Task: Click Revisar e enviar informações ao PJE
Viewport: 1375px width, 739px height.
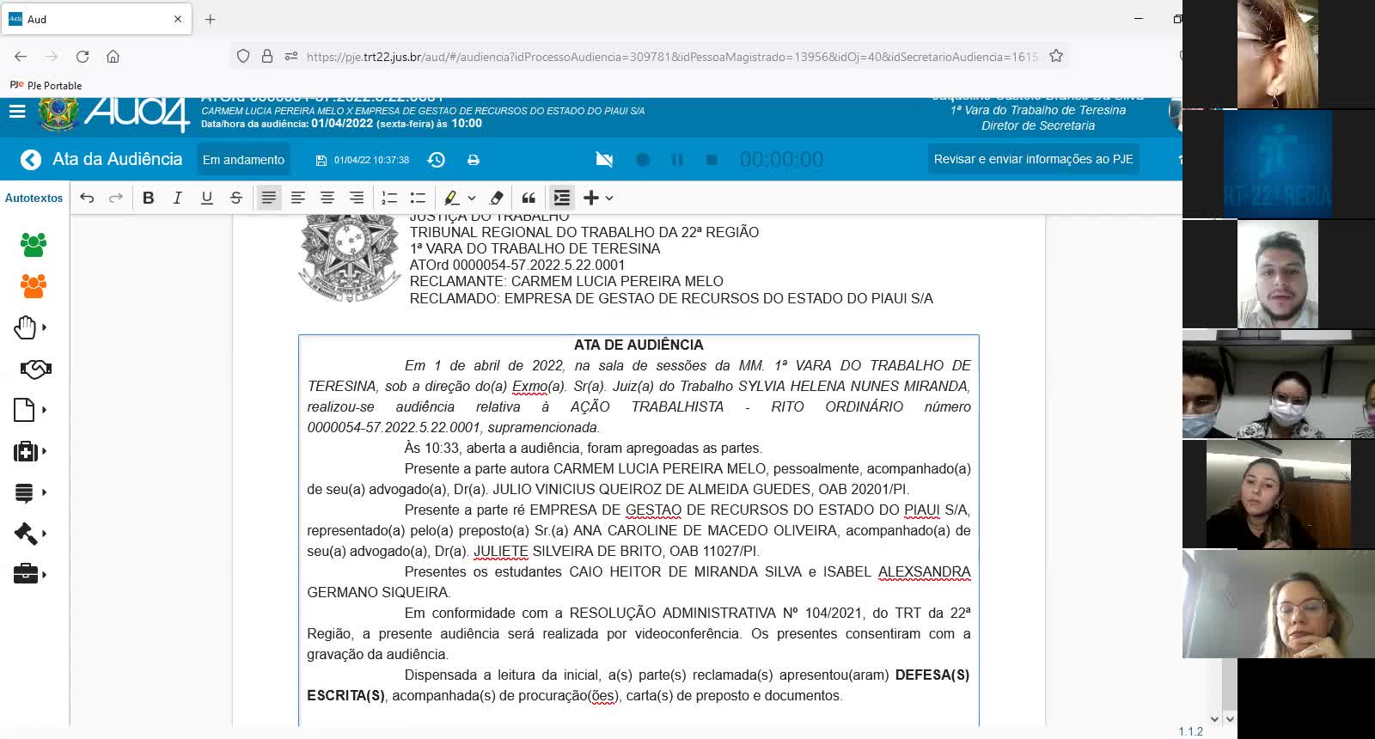Action: tap(1034, 159)
